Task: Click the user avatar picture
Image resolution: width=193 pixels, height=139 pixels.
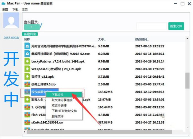Action: click(11, 20)
